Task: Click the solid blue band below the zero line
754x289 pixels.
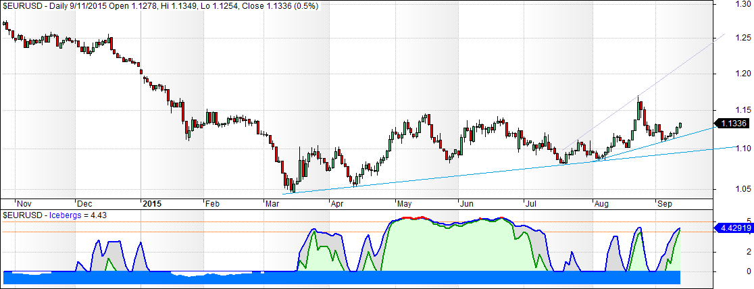Action: (x=338, y=278)
